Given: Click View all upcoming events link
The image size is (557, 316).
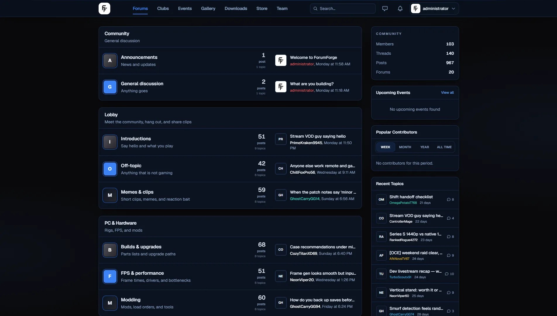Looking at the screenshot, I should point(447,93).
